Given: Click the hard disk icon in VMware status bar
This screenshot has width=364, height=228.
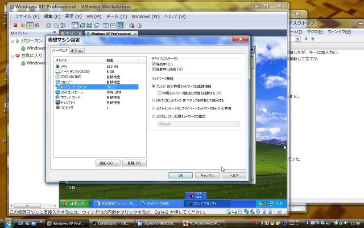Looking at the screenshot, I should pyautogui.click(x=234, y=211).
